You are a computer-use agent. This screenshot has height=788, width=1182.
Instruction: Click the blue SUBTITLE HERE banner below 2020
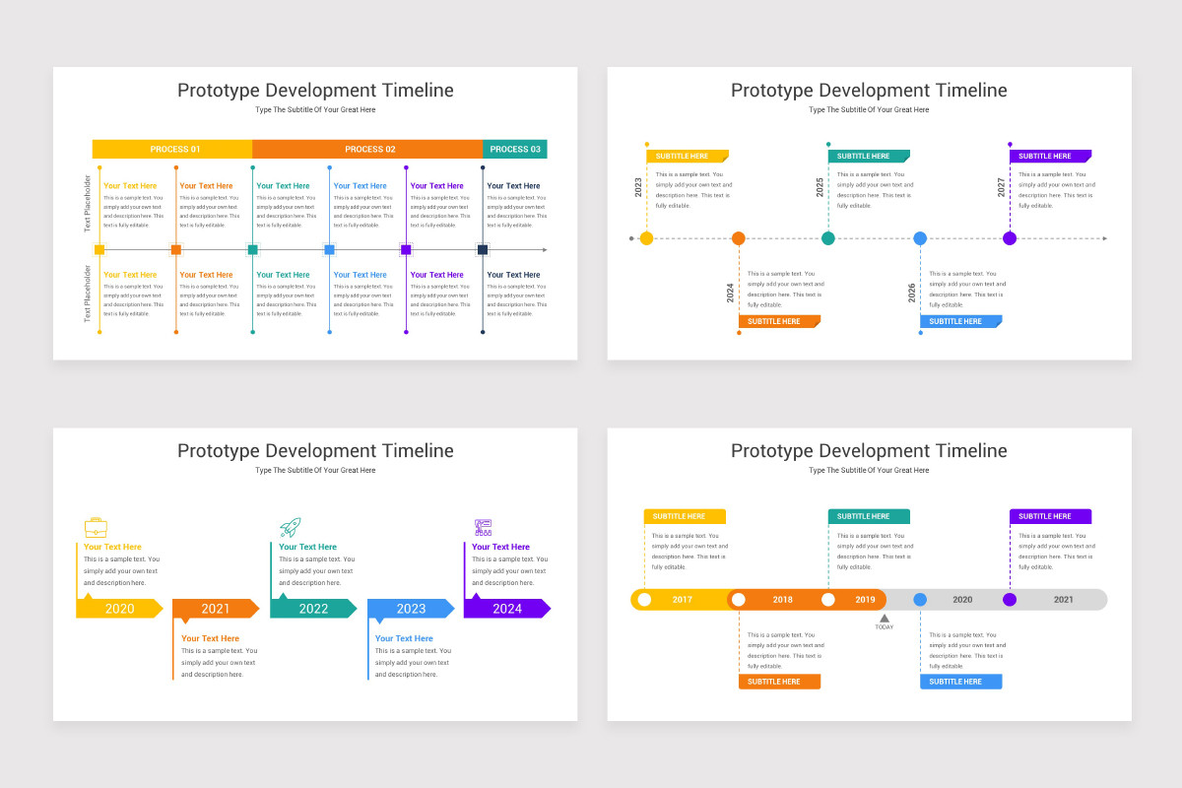click(960, 681)
